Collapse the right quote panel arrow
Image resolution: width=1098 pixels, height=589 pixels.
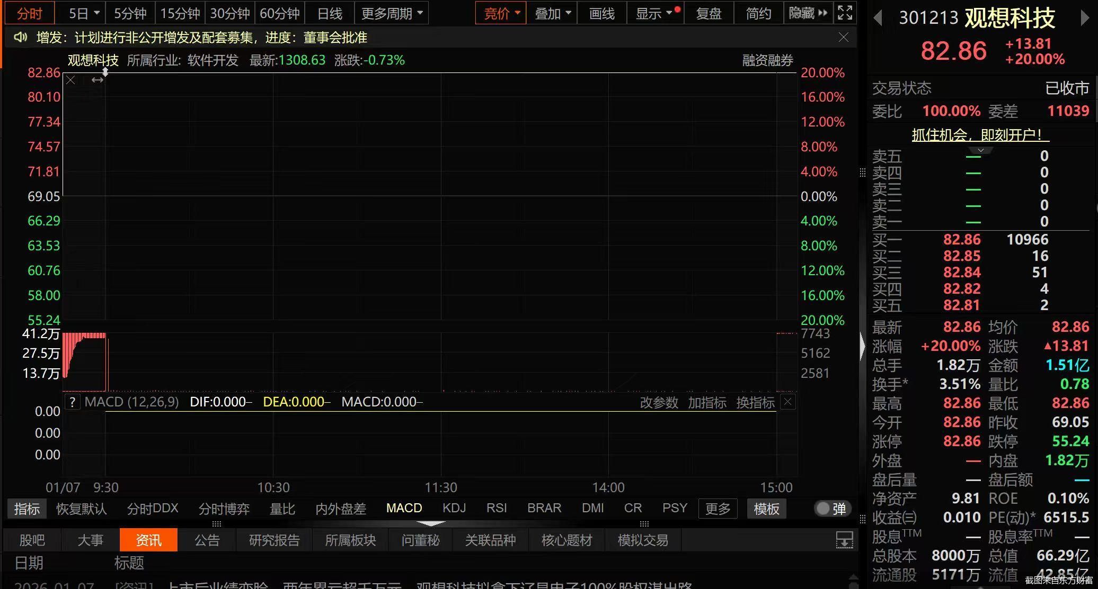[x=862, y=347]
